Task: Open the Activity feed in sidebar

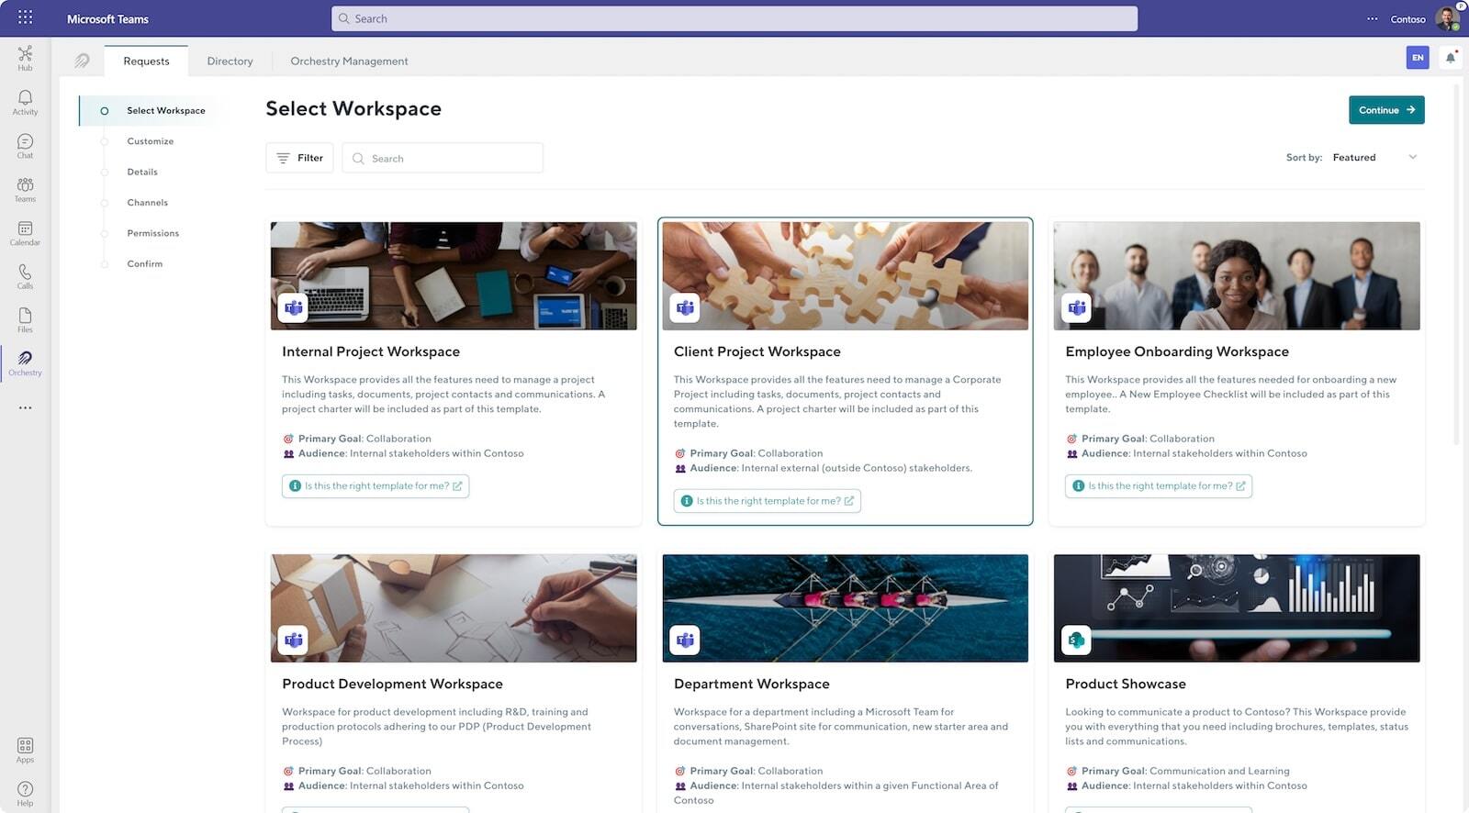Action: click(x=25, y=102)
